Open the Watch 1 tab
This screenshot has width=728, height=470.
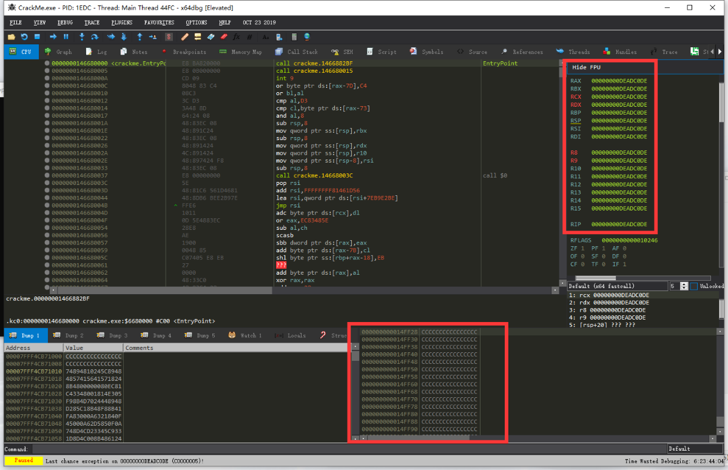(245, 335)
